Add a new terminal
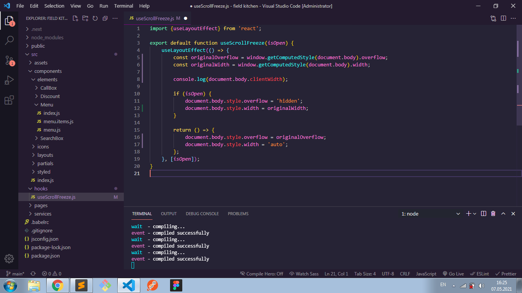The width and height of the screenshot is (522, 293). pos(469,214)
